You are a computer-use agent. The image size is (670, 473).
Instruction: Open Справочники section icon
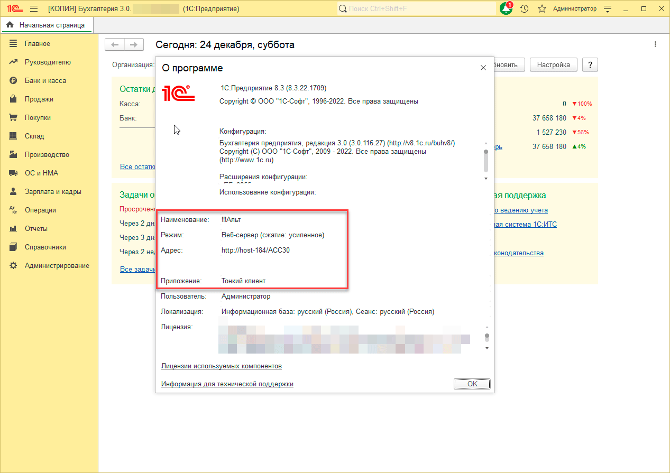tap(14, 247)
